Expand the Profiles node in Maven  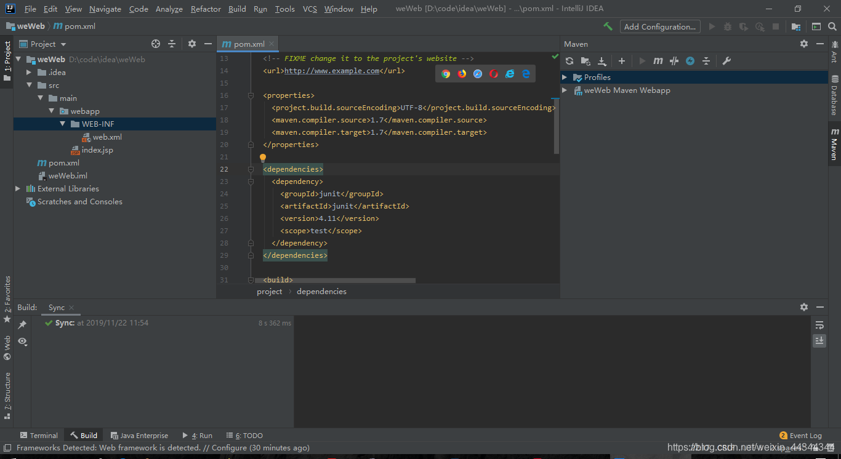pyautogui.click(x=565, y=77)
